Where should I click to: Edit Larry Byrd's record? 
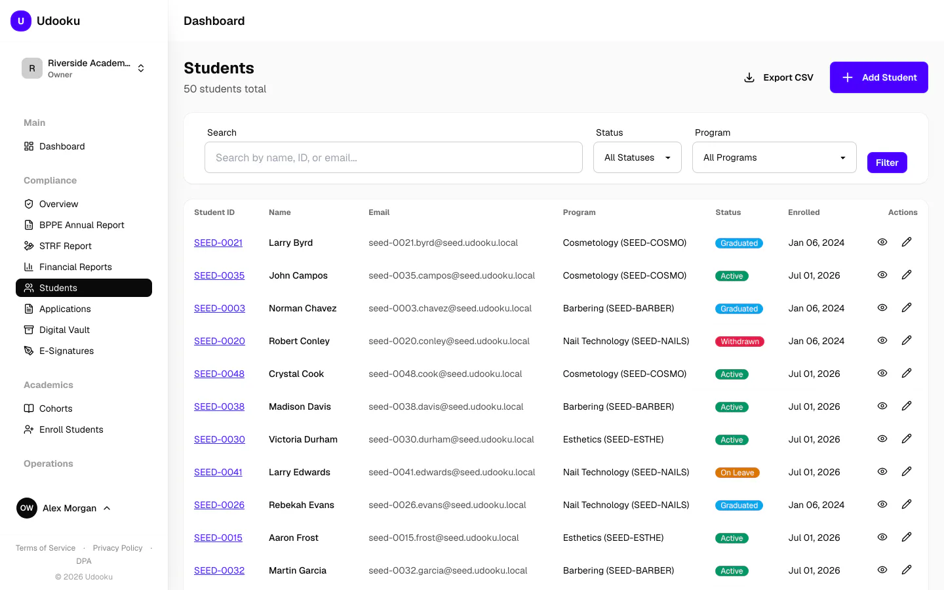[907, 242]
